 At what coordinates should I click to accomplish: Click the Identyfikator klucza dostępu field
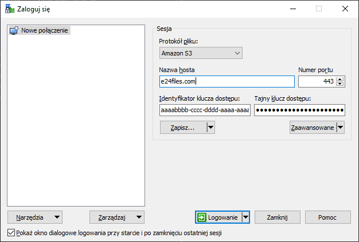pos(205,110)
